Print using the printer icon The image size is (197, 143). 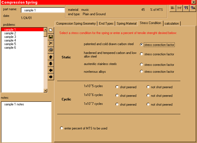[x=51, y=50]
